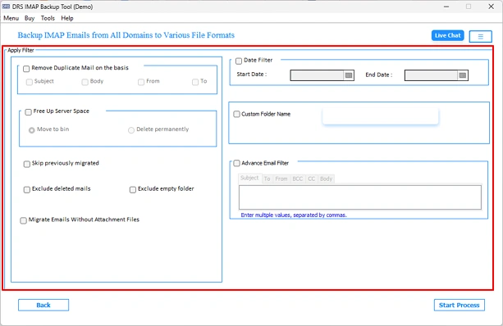Switch to the BCC filter tab
Image resolution: width=503 pixels, height=326 pixels.
pos(298,179)
